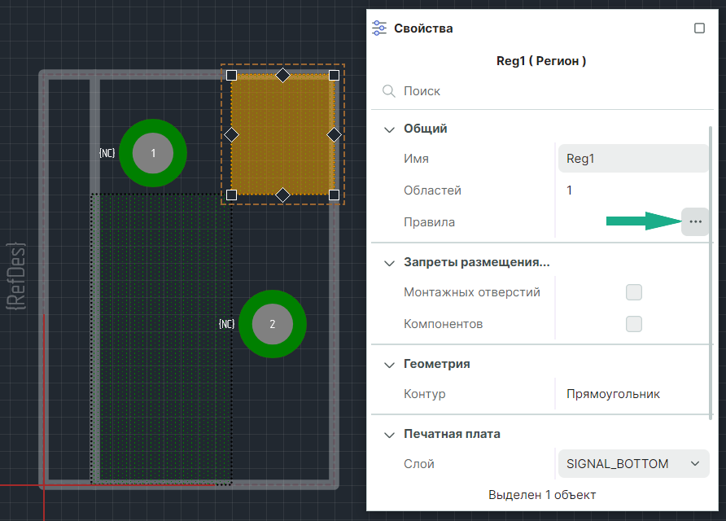Viewport: 726px width, 521px height.
Task: Click the maximize square icon in Свойства header
Action: (x=699, y=28)
